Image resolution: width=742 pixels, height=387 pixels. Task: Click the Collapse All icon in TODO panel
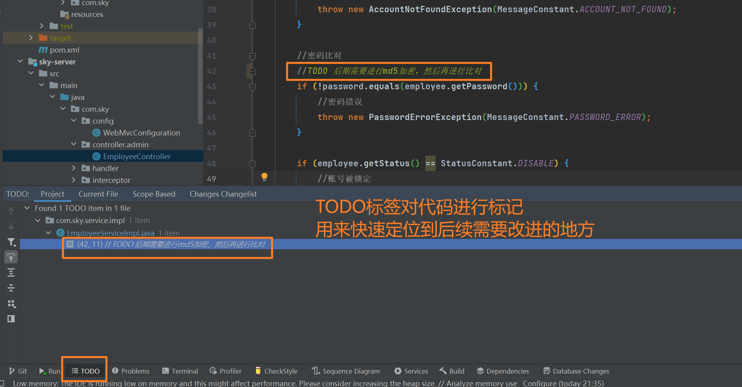point(11,288)
